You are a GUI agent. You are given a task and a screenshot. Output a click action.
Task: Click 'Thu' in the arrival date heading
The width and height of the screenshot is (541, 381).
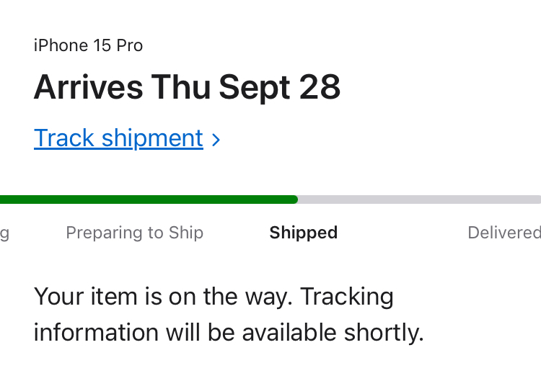(x=180, y=87)
